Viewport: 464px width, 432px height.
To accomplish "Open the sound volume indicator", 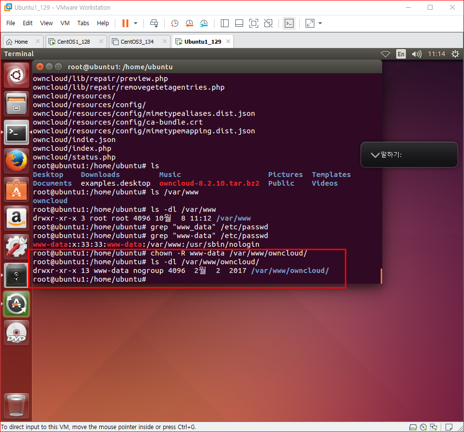I will 417,54.
